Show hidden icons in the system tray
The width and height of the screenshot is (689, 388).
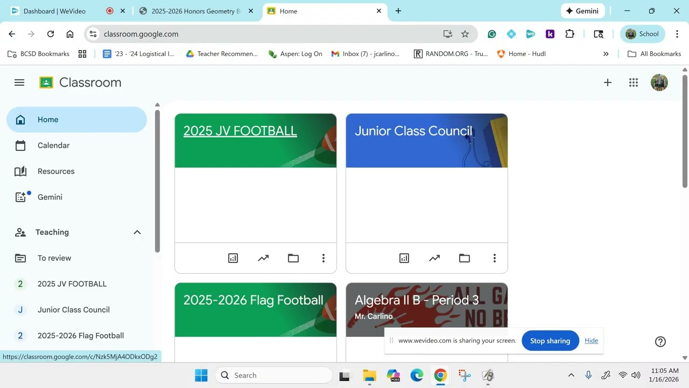coord(571,375)
